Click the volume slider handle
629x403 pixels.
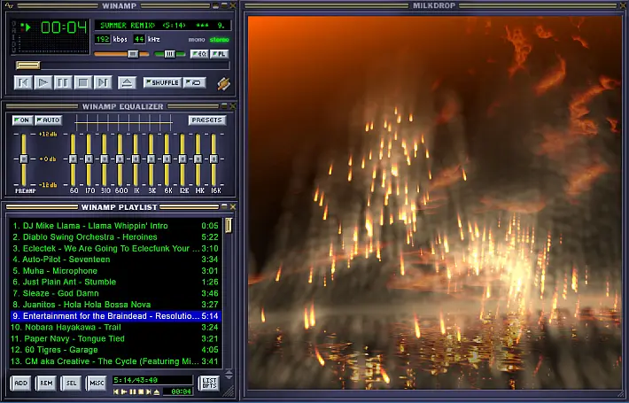133,54
